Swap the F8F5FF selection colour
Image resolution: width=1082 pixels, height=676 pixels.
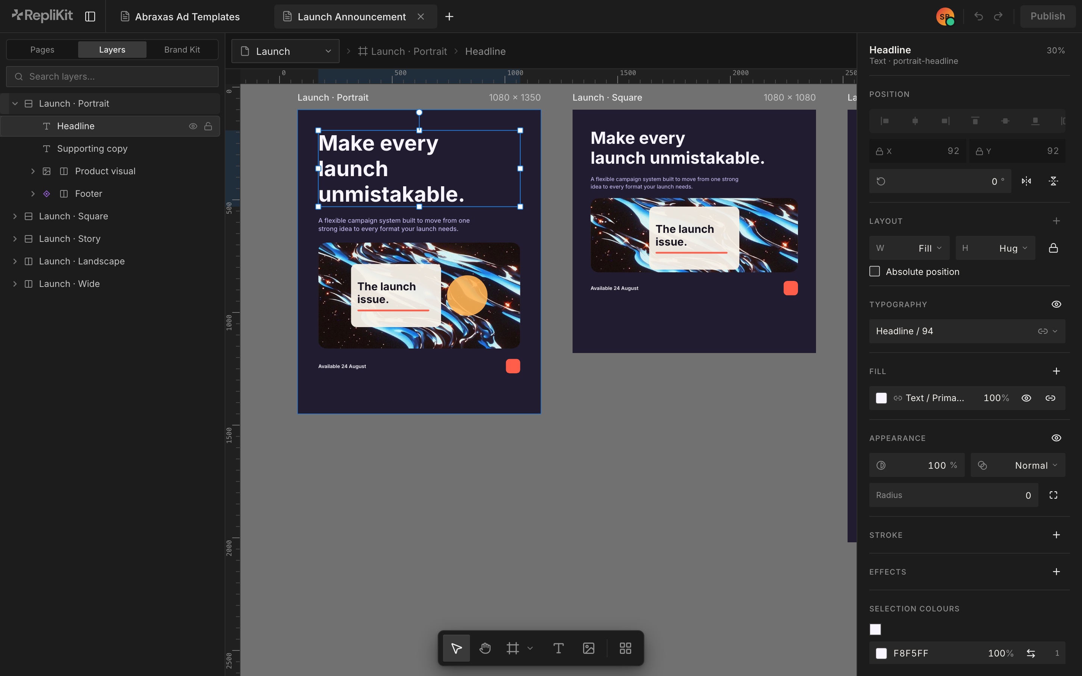click(1031, 653)
